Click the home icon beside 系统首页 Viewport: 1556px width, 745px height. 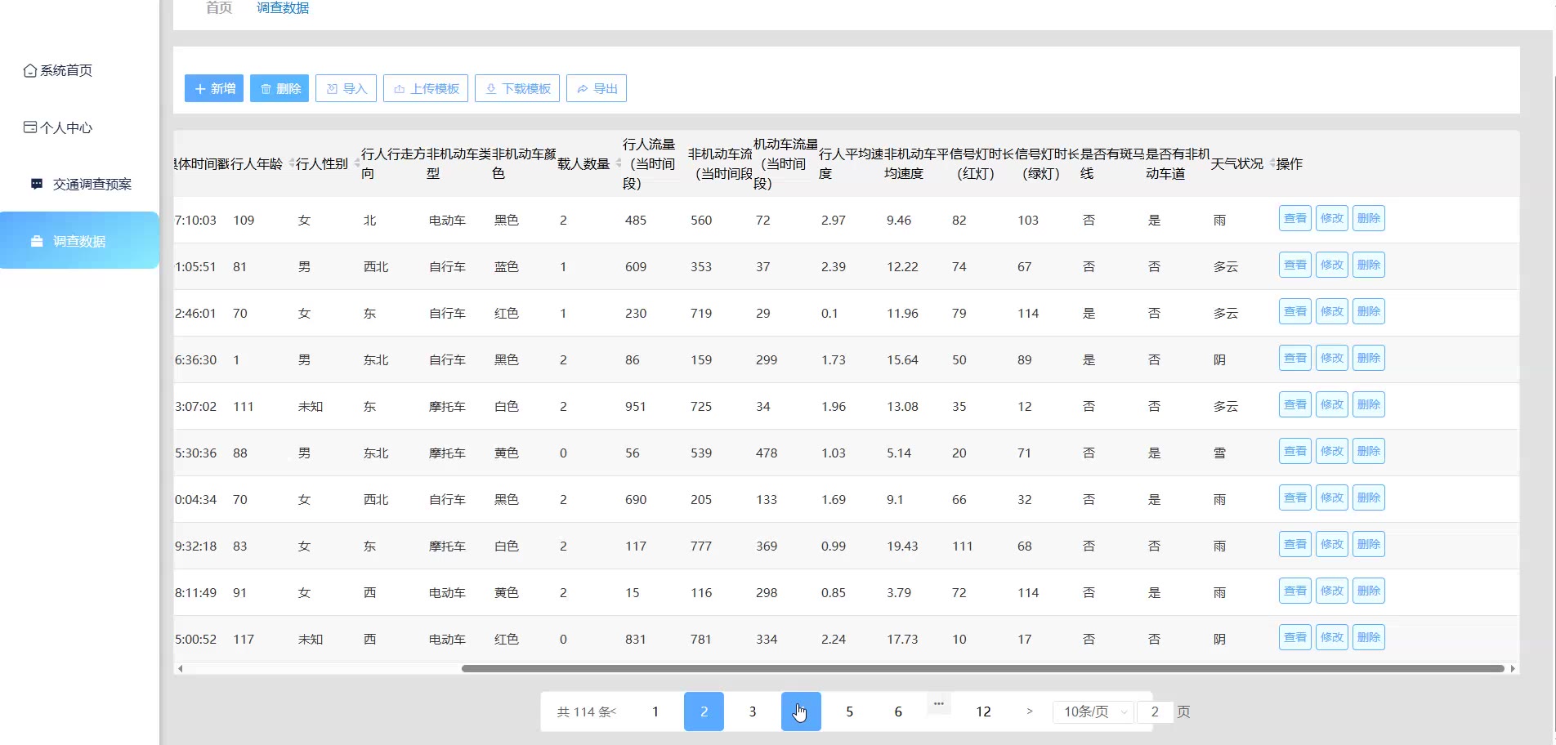pyautogui.click(x=30, y=71)
